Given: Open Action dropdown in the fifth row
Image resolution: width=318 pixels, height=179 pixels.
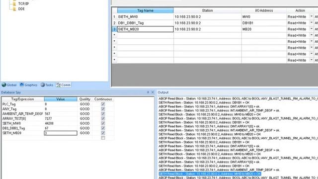Looking at the screenshot, I should 312,42.
